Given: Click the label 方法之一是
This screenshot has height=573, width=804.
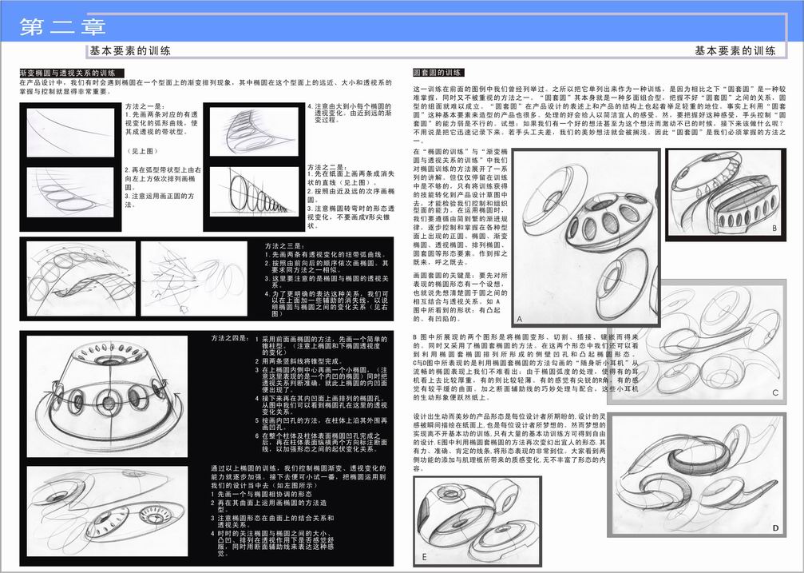Looking at the screenshot, I should [x=145, y=106].
